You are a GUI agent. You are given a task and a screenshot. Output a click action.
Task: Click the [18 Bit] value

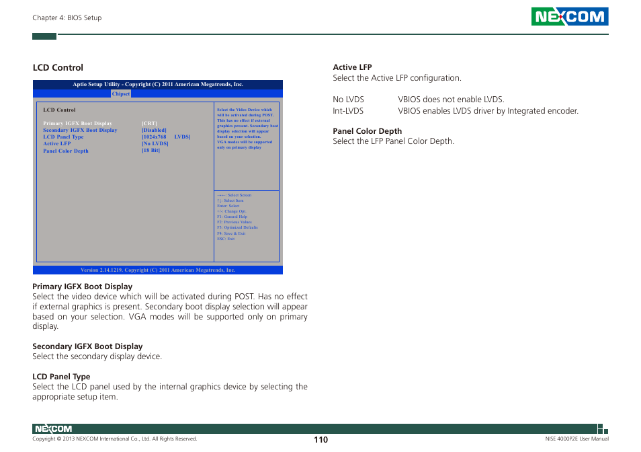click(x=151, y=151)
